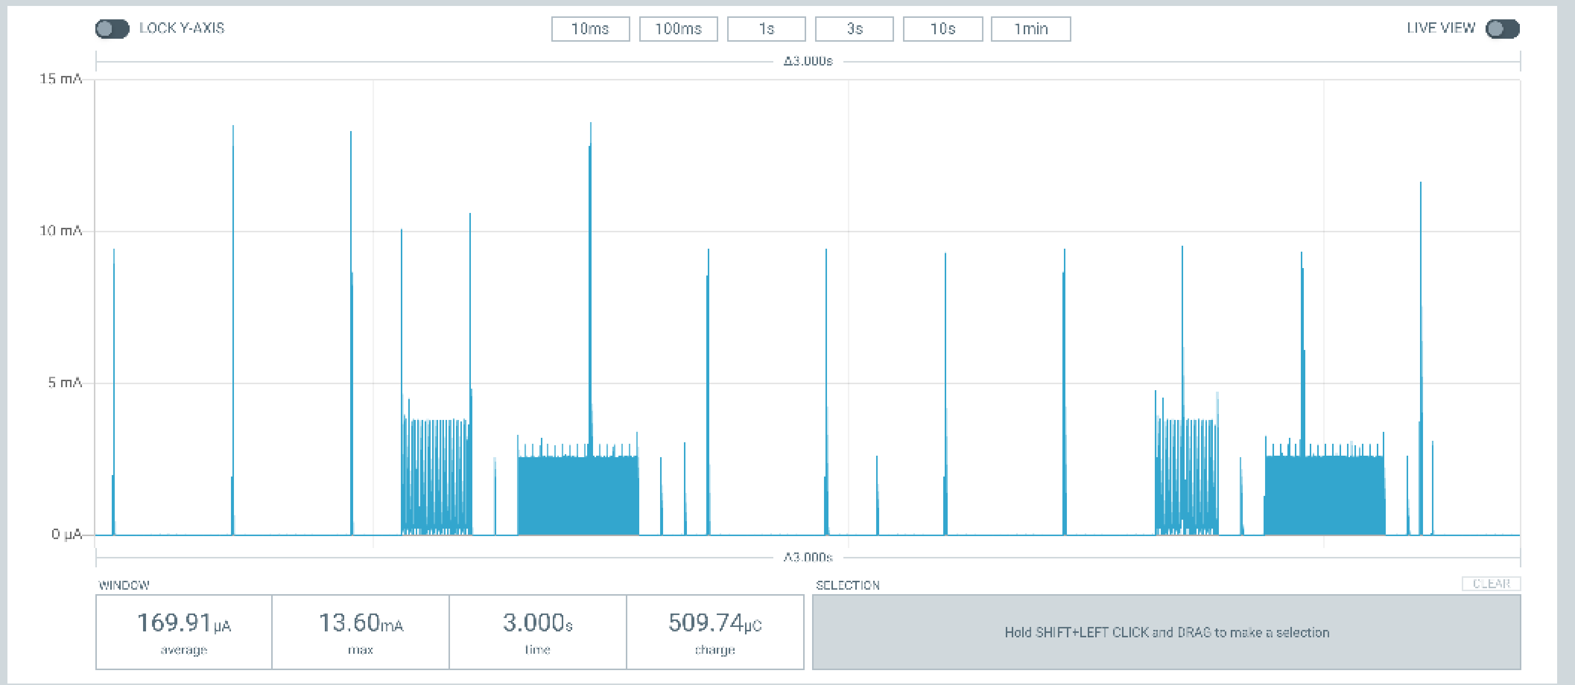This screenshot has height=685, width=1575.
Task: Select the 10s time window button
Action: coord(943,29)
